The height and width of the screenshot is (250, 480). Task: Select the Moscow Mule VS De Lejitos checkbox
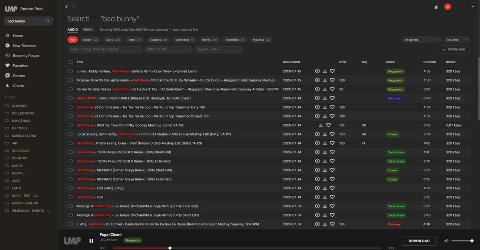click(x=70, y=80)
